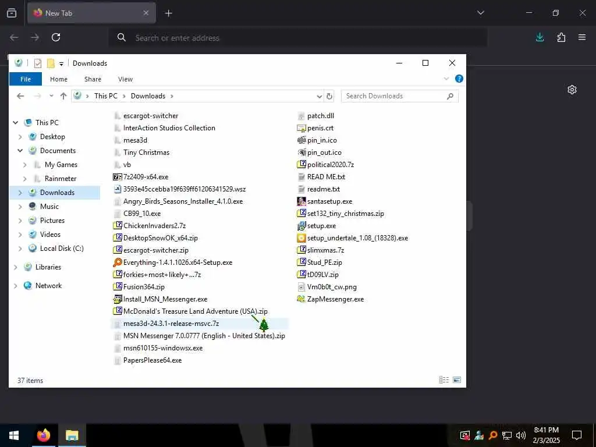Viewport: 596px width, 447px height.
Task: Click the setup.exe installer icon
Action: pyautogui.click(x=301, y=226)
